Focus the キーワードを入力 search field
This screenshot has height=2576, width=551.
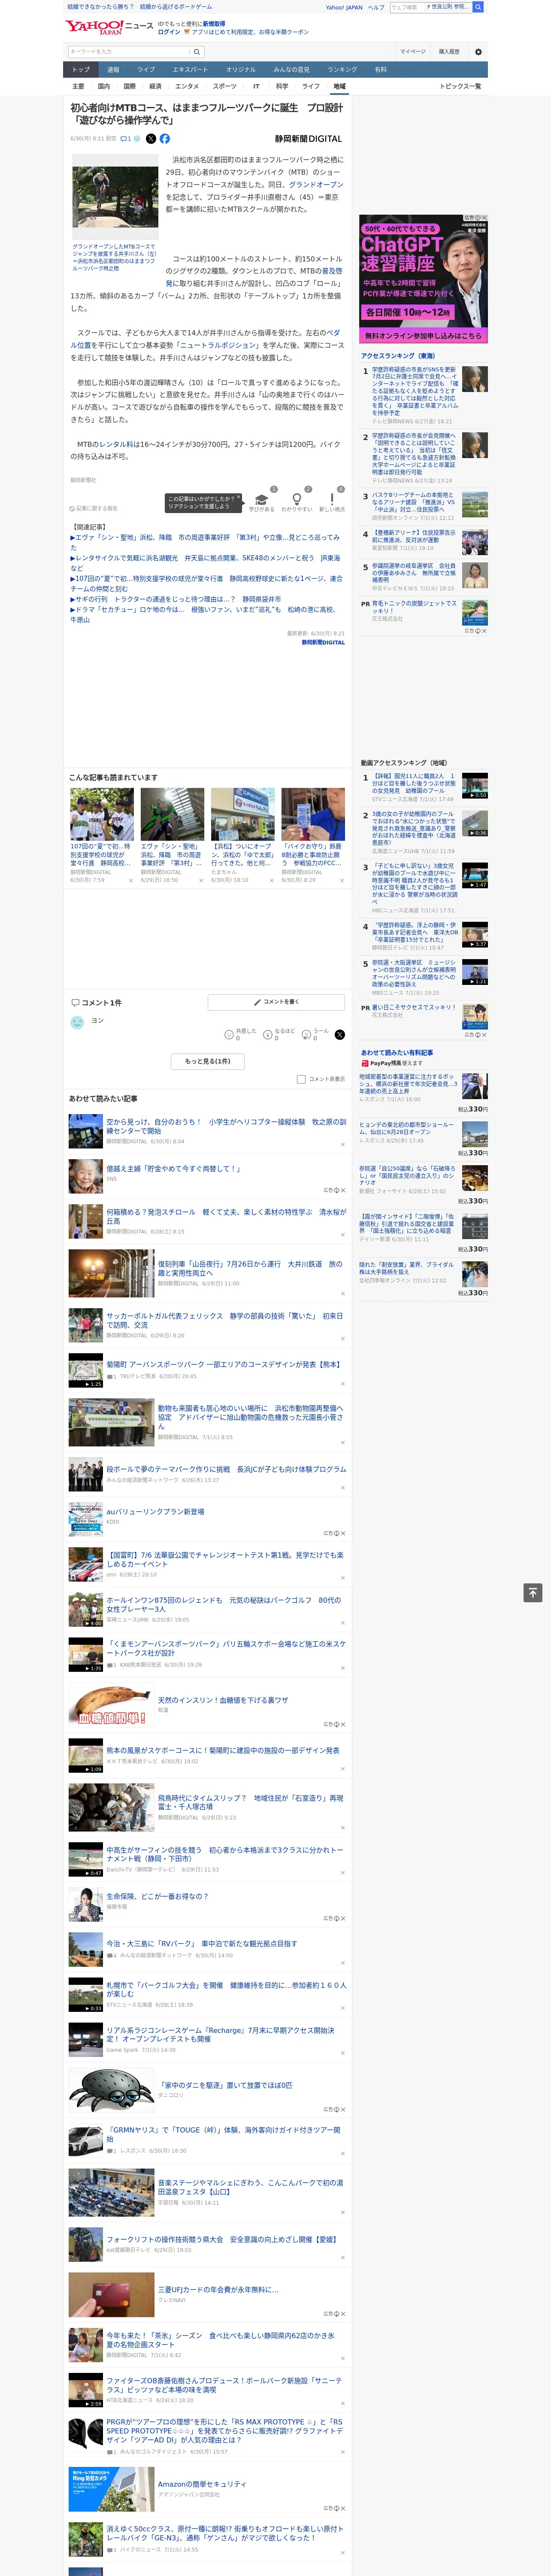pyautogui.click(x=129, y=51)
